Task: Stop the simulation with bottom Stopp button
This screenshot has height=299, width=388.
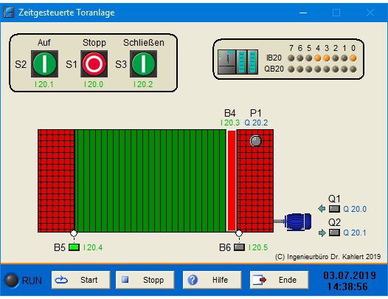Action: [145, 280]
